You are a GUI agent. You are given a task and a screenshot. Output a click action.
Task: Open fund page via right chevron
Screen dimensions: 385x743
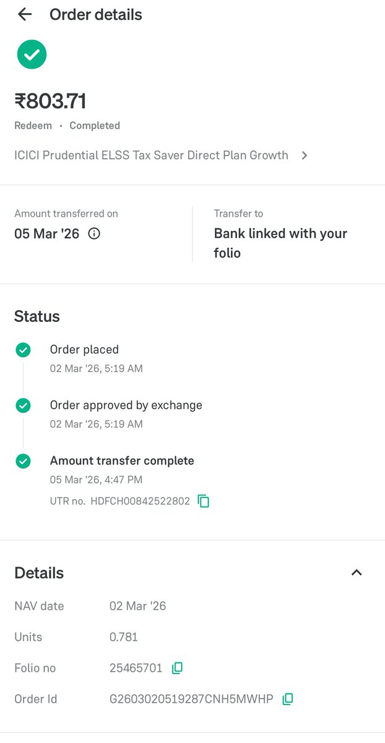click(x=304, y=156)
